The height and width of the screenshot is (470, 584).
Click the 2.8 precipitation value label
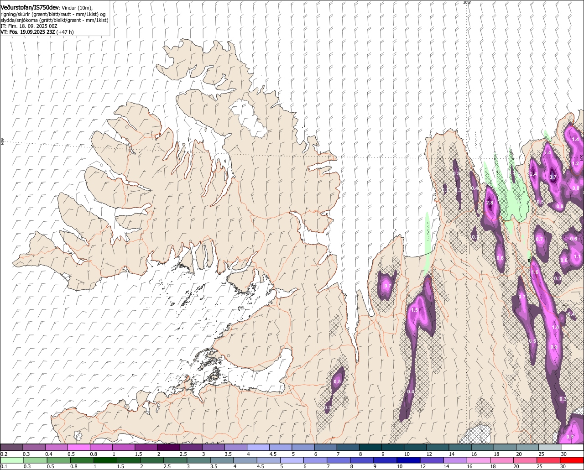(490, 203)
